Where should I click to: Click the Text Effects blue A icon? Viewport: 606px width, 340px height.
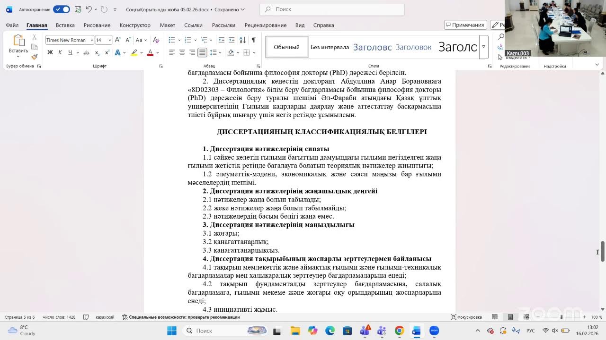(117, 52)
